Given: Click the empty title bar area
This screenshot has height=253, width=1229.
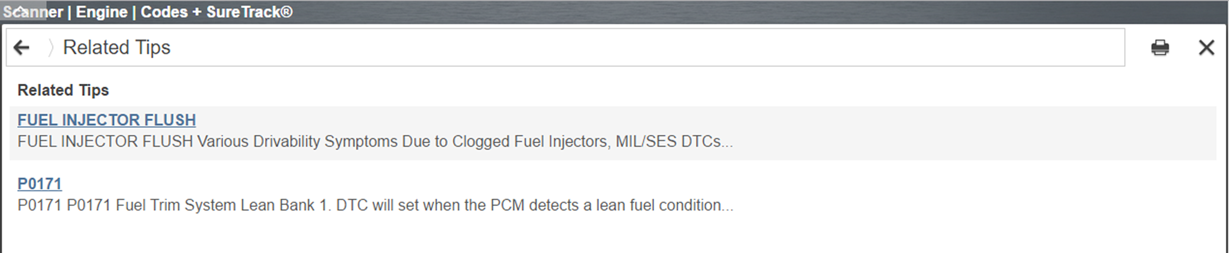Looking at the screenshot, I should click(x=716, y=12).
